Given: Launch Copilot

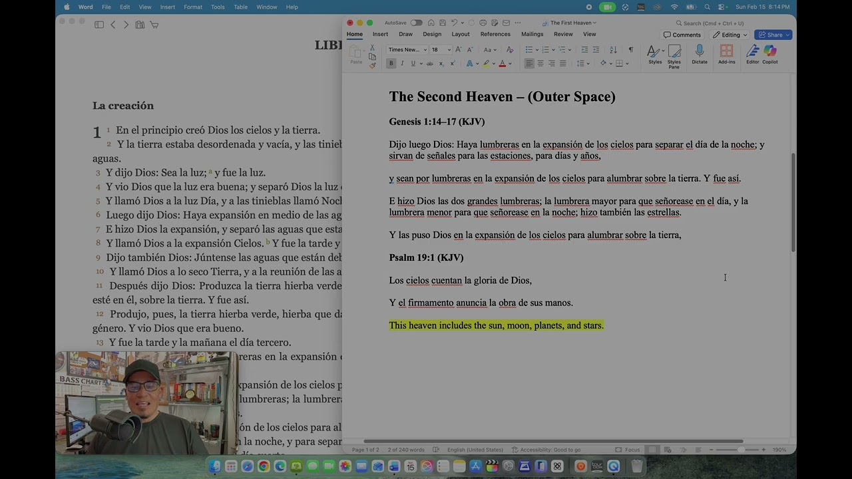Looking at the screenshot, I should (x=770, y=55).
